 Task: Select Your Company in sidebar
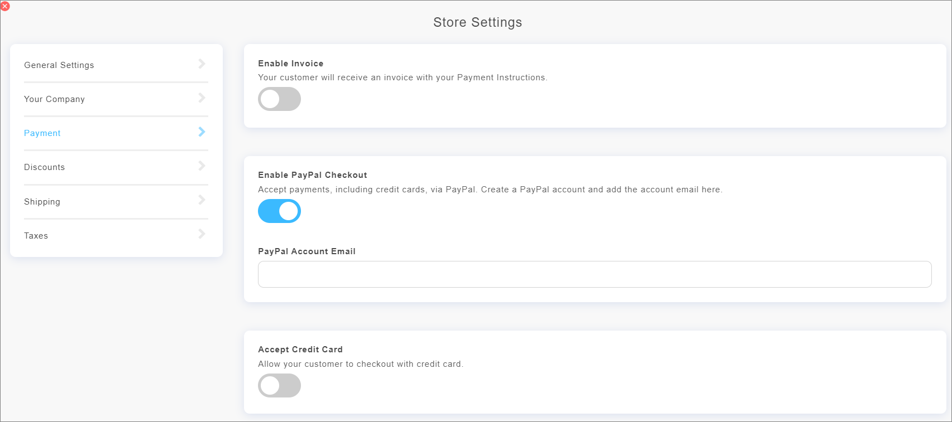(54, 99)
